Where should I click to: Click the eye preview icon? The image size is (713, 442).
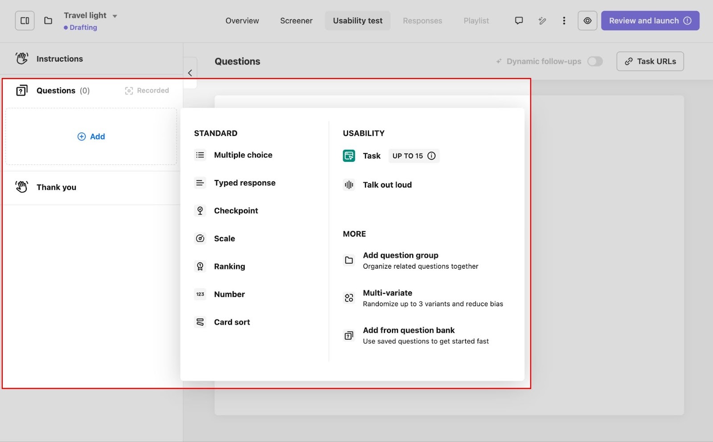[x=587, y=21]
